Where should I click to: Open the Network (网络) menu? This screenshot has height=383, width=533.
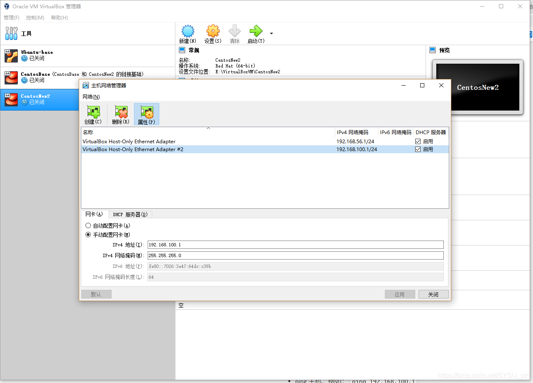pos(91,97)
